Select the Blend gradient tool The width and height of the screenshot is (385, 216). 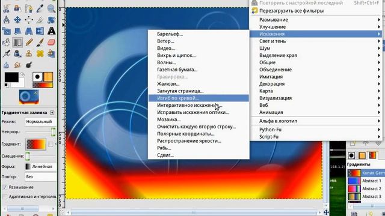(17, 43)
